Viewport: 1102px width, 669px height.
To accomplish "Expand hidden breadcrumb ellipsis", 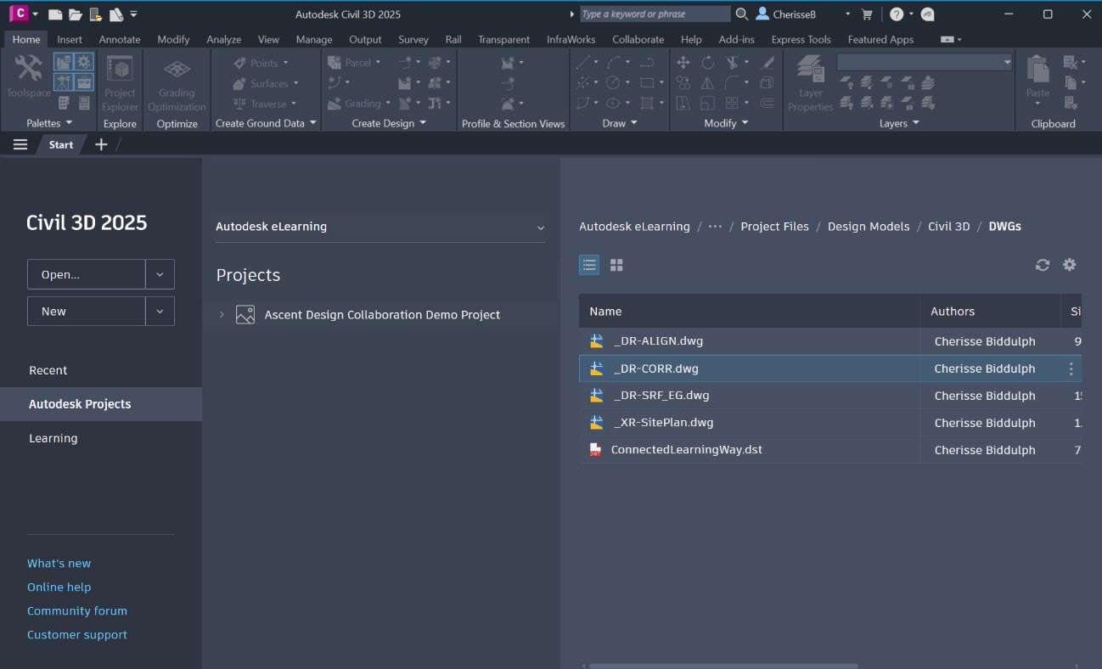I will pos(715,227).
